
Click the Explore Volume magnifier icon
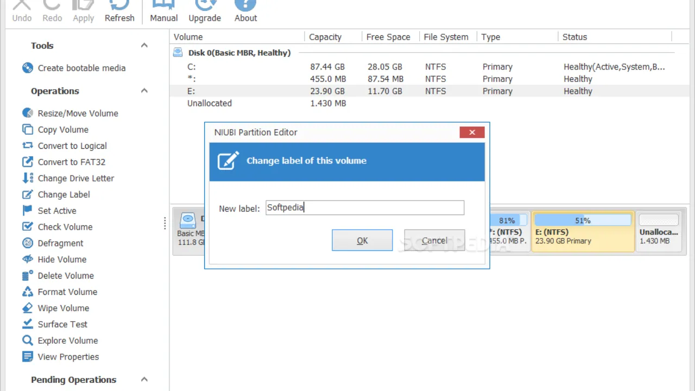pyautogui.click(x=28, y=340)
